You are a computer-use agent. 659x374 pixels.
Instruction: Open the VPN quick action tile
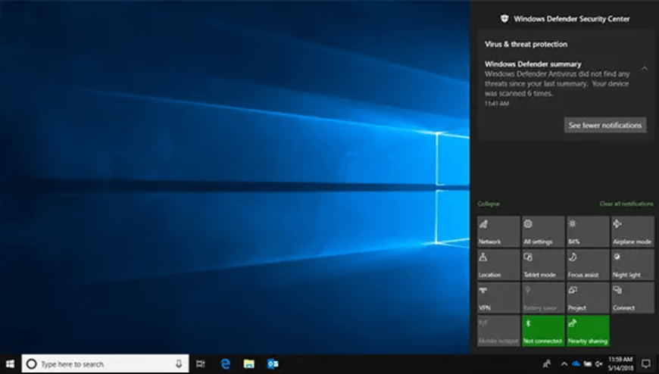pos(498,298)
